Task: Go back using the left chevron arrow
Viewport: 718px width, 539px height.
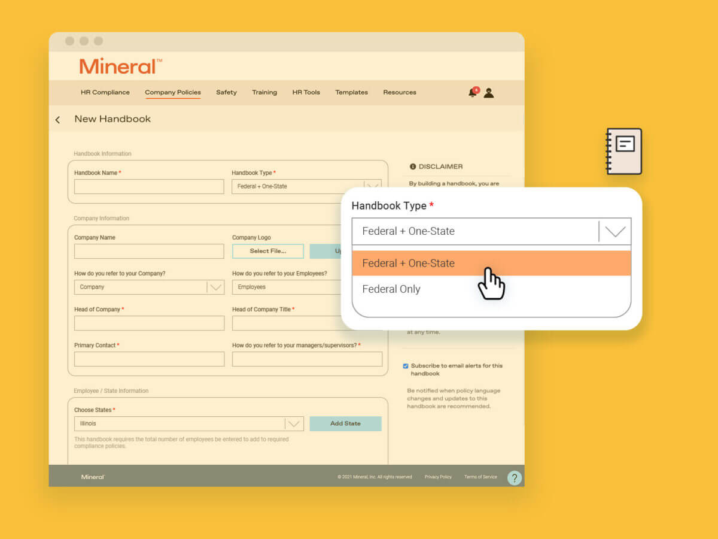Action: pyautogui.click(x=58, y=119)
